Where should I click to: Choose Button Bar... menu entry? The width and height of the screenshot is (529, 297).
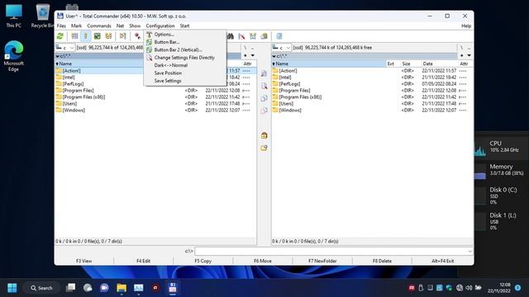(185, 42)
